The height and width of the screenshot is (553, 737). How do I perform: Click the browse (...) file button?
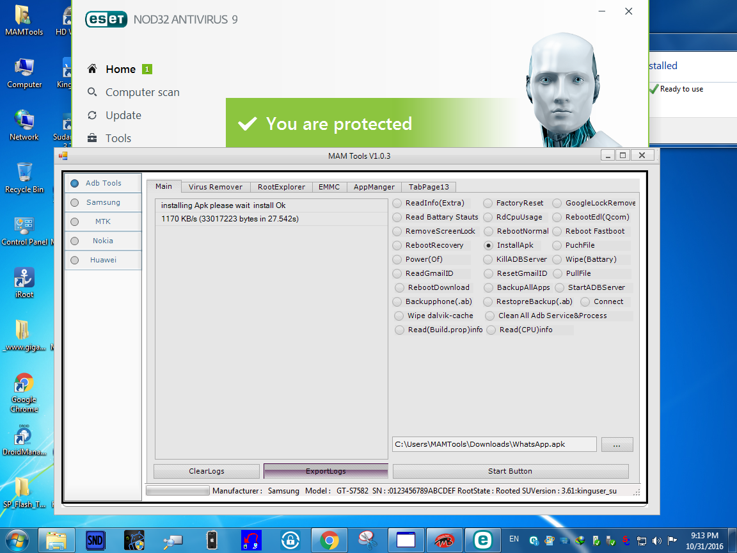(617, 444)
